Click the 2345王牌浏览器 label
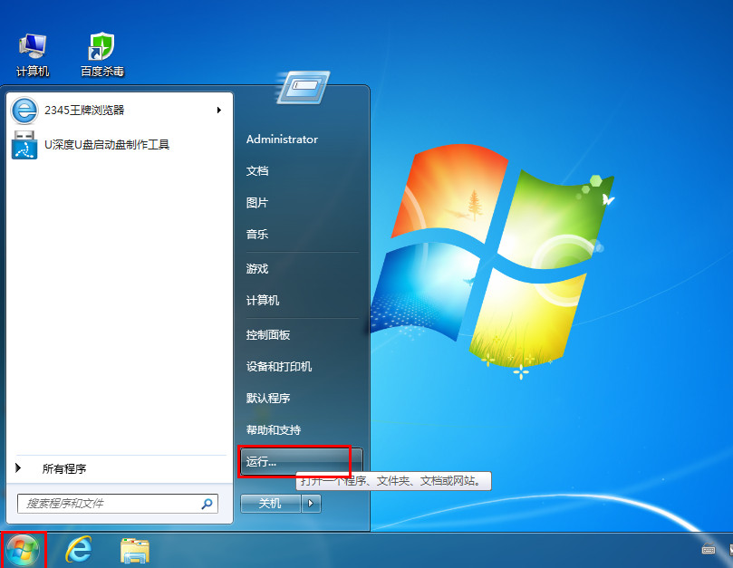Screen dimensions: 733x568 84,111
